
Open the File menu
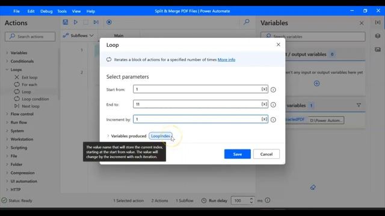point(16,11)
